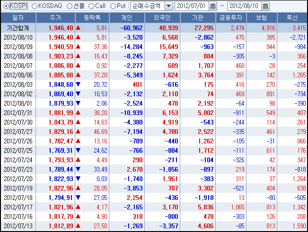Select the 2012/07/18 date cell
Screen dimensions: 308x232
coord(18,198)
